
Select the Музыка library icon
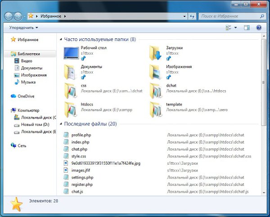tap(17, 82)
